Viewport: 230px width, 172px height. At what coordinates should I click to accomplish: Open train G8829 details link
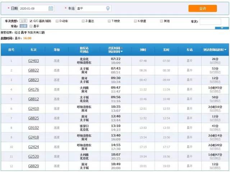tap(33, 166)
